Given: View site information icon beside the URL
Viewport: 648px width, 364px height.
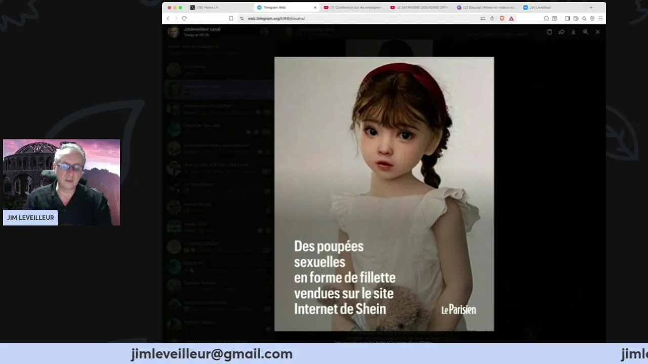Looking at the screenshot, I should click(242, 18).
